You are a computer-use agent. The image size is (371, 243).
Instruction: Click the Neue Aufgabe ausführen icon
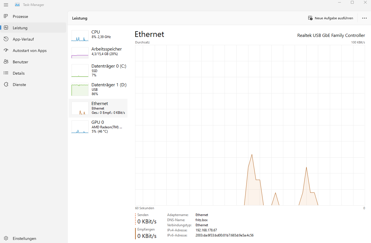[x=310, y=18]
